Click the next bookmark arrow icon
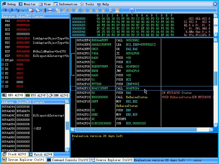The width and height of the screenshot is (219, 164). coord(70,10)
